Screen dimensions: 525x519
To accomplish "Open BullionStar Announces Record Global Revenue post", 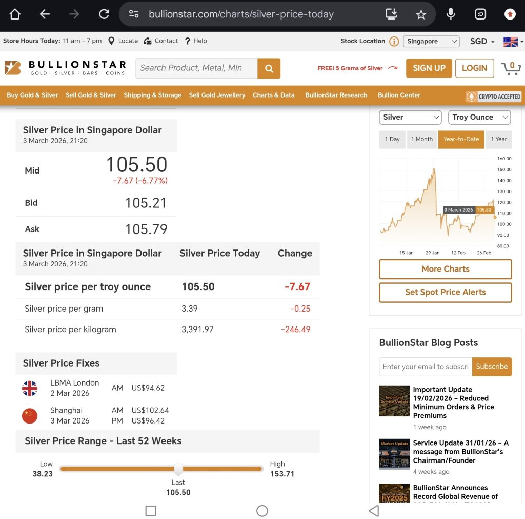I will coord(455,492).
